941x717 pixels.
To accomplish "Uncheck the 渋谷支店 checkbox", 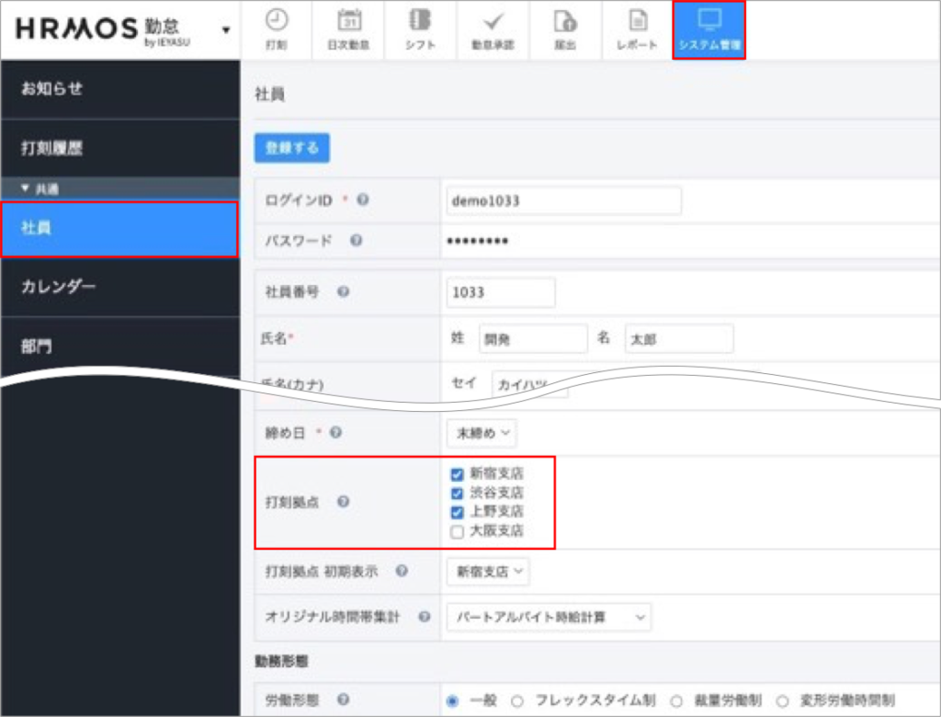I will [x=457, y=493].
